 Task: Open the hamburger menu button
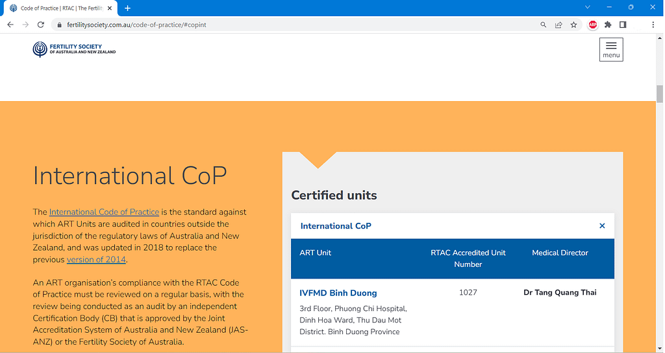coord(610,49)
